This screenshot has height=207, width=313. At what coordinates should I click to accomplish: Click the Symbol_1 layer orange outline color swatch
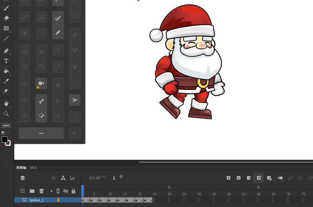[58, 200]
